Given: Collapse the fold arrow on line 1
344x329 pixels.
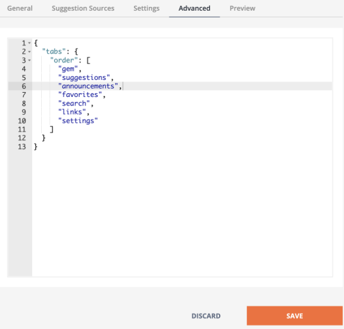Looking at the screenshot, I should point(29,43).
